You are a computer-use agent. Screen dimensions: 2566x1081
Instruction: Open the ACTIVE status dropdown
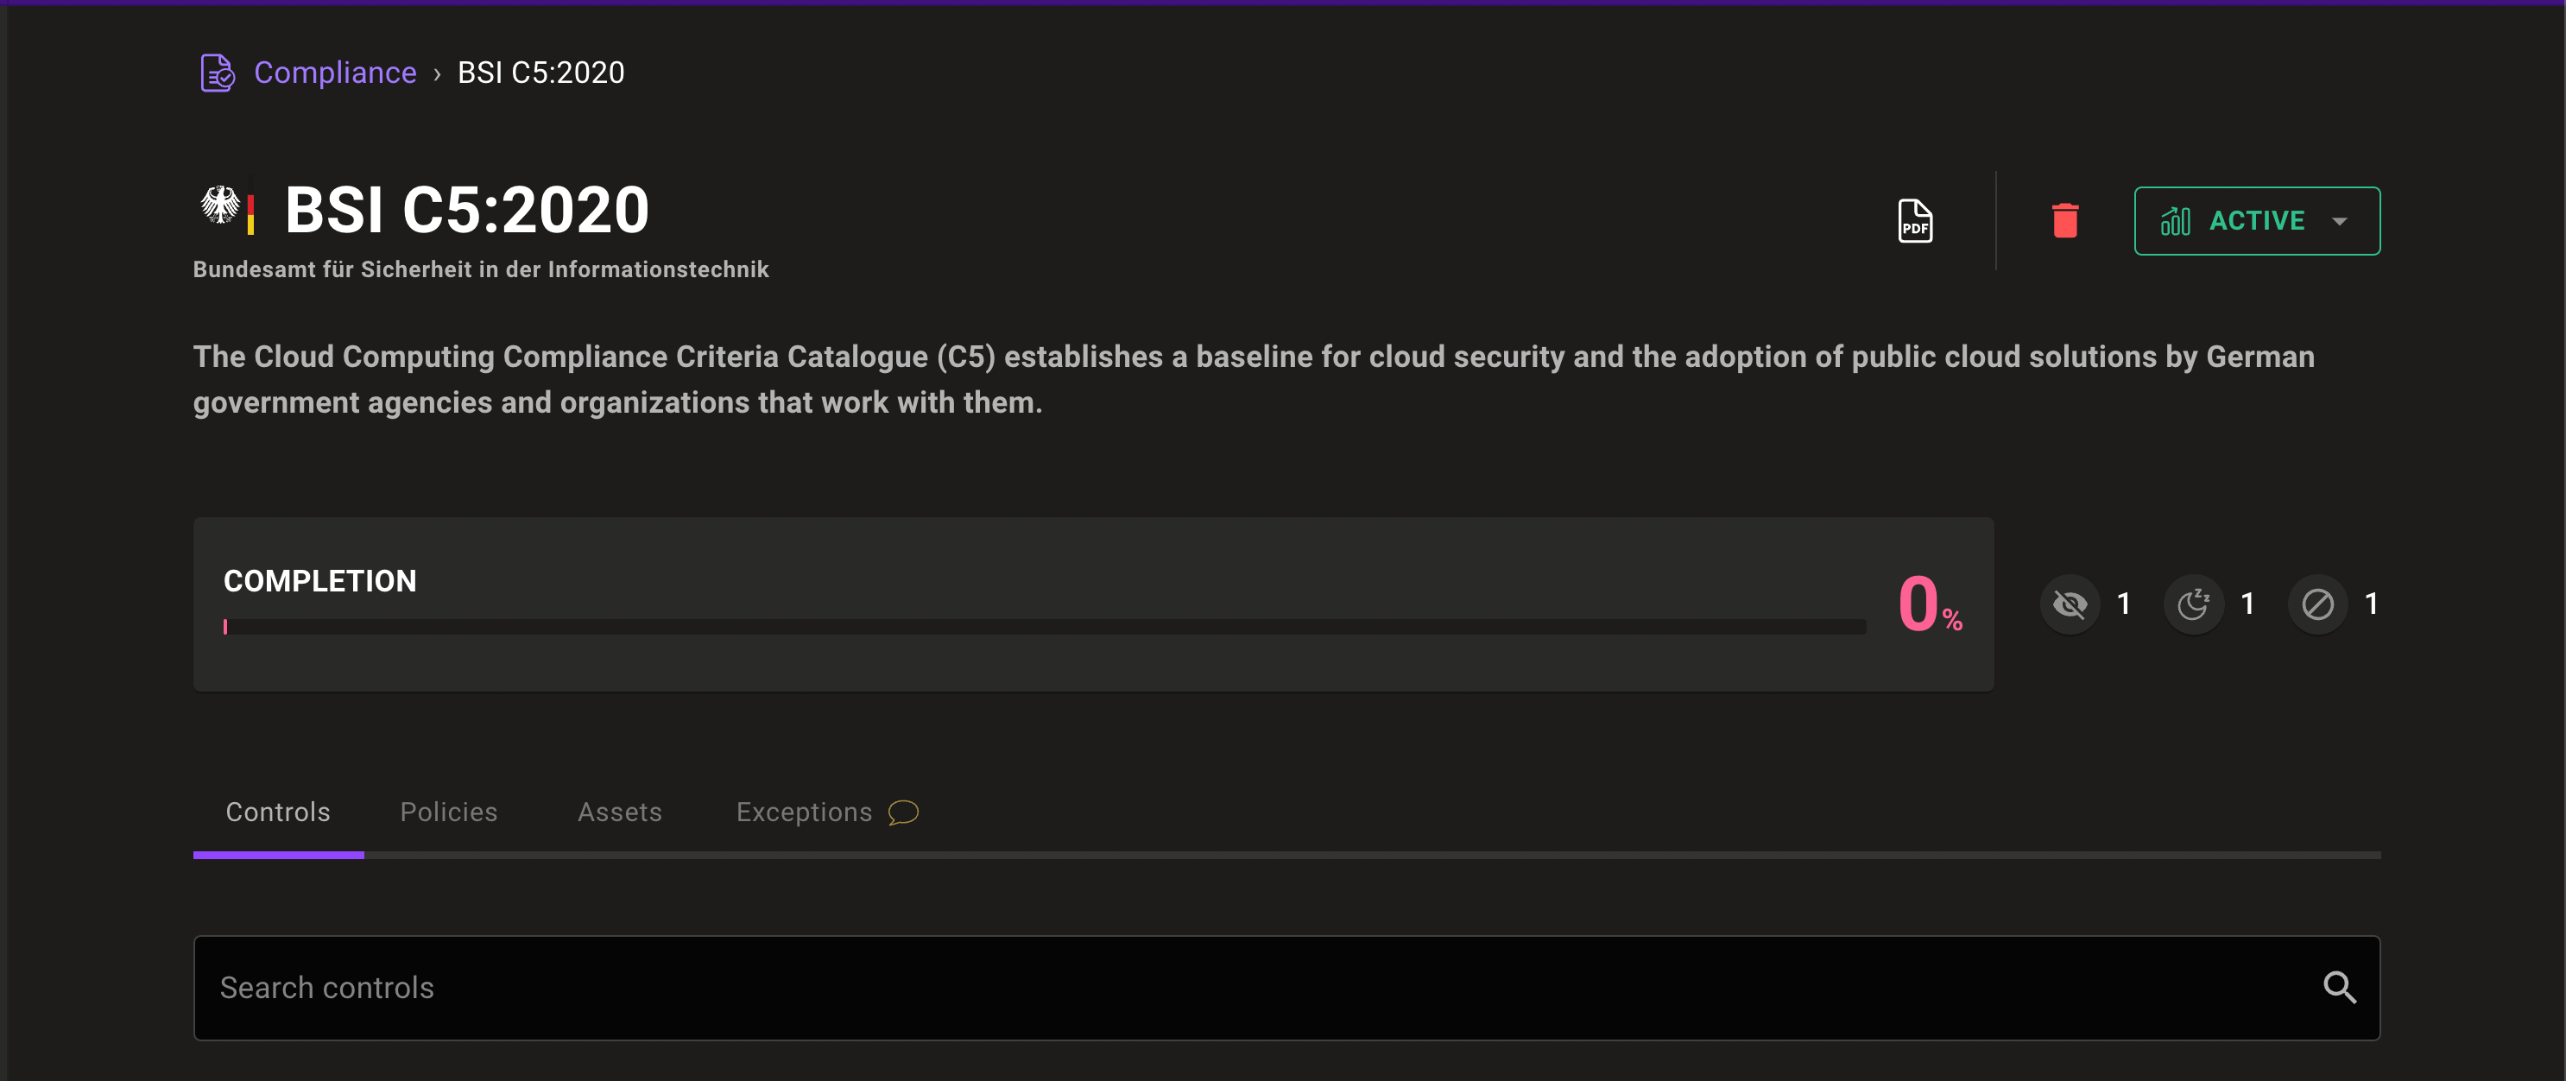click(x=2256, y=220)
